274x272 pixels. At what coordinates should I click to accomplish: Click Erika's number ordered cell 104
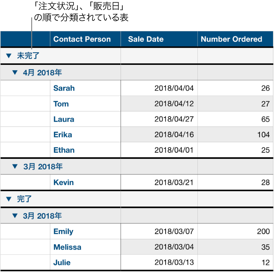click(263, 135)
